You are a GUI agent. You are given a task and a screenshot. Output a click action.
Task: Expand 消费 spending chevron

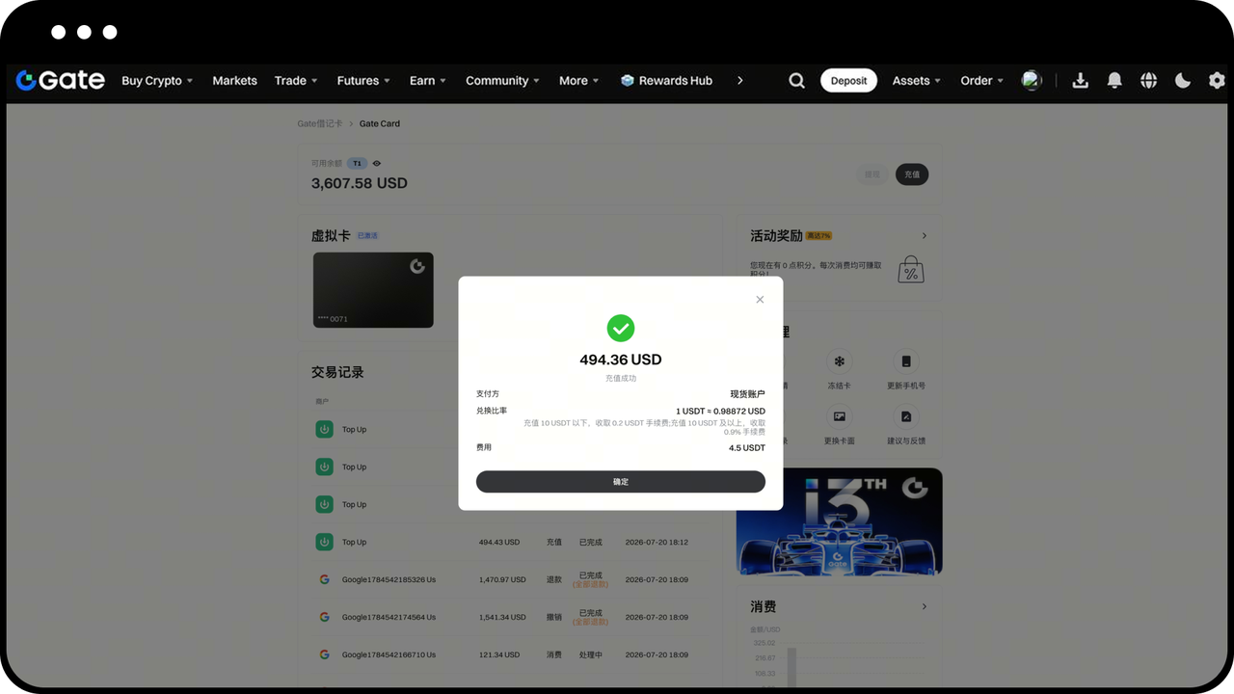click(925, 606)
